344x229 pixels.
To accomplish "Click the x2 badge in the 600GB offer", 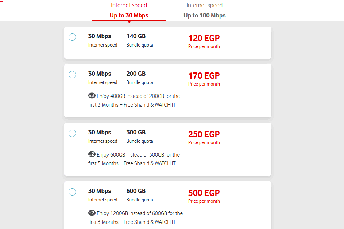I will click(x=92, y=213).
